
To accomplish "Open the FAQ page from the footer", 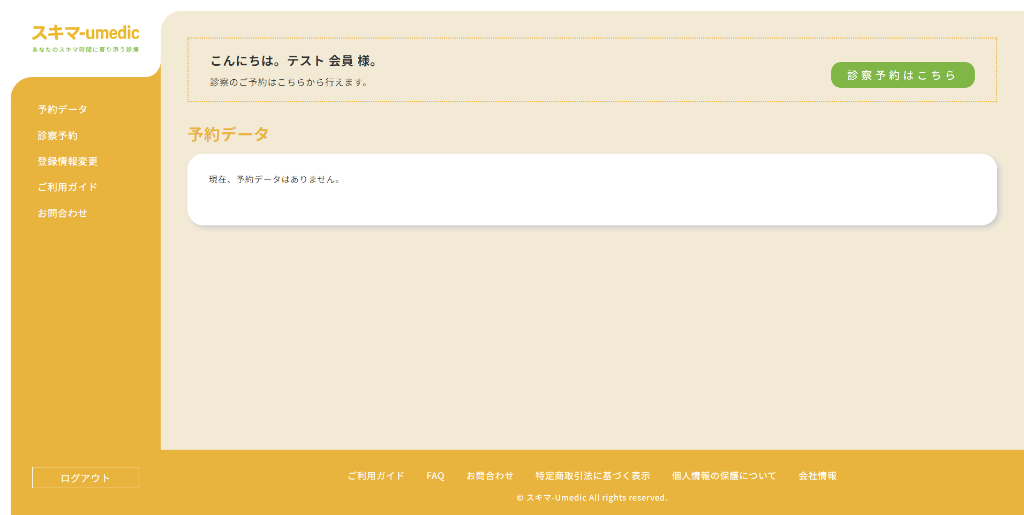I will 435,475.
